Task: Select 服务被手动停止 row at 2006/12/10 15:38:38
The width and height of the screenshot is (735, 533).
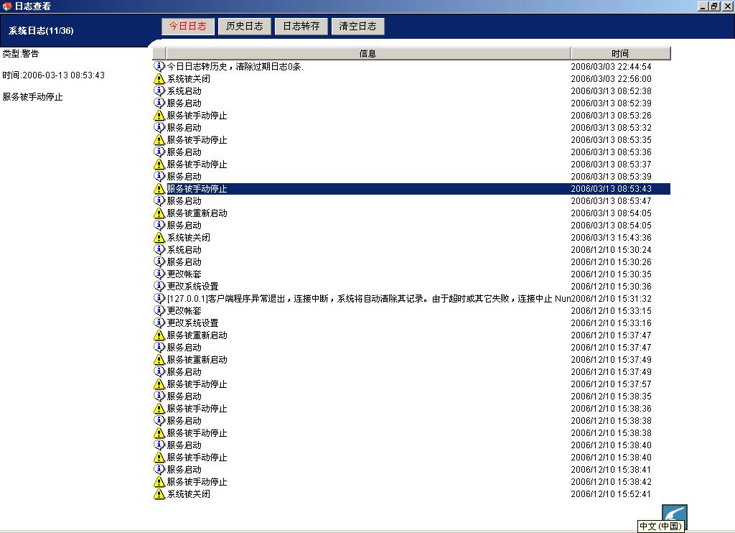Action: point(411,432)
